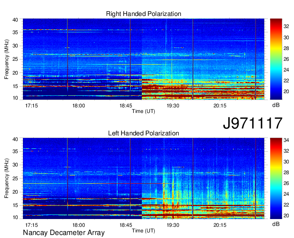Click the 35 MHz tick of Right Handed plot
Screen dimensions: 294x238
click(15, 32)
